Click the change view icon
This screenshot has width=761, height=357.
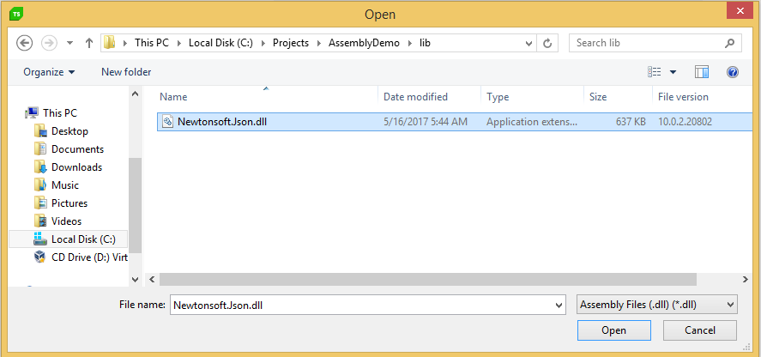(x=655, y=72)
